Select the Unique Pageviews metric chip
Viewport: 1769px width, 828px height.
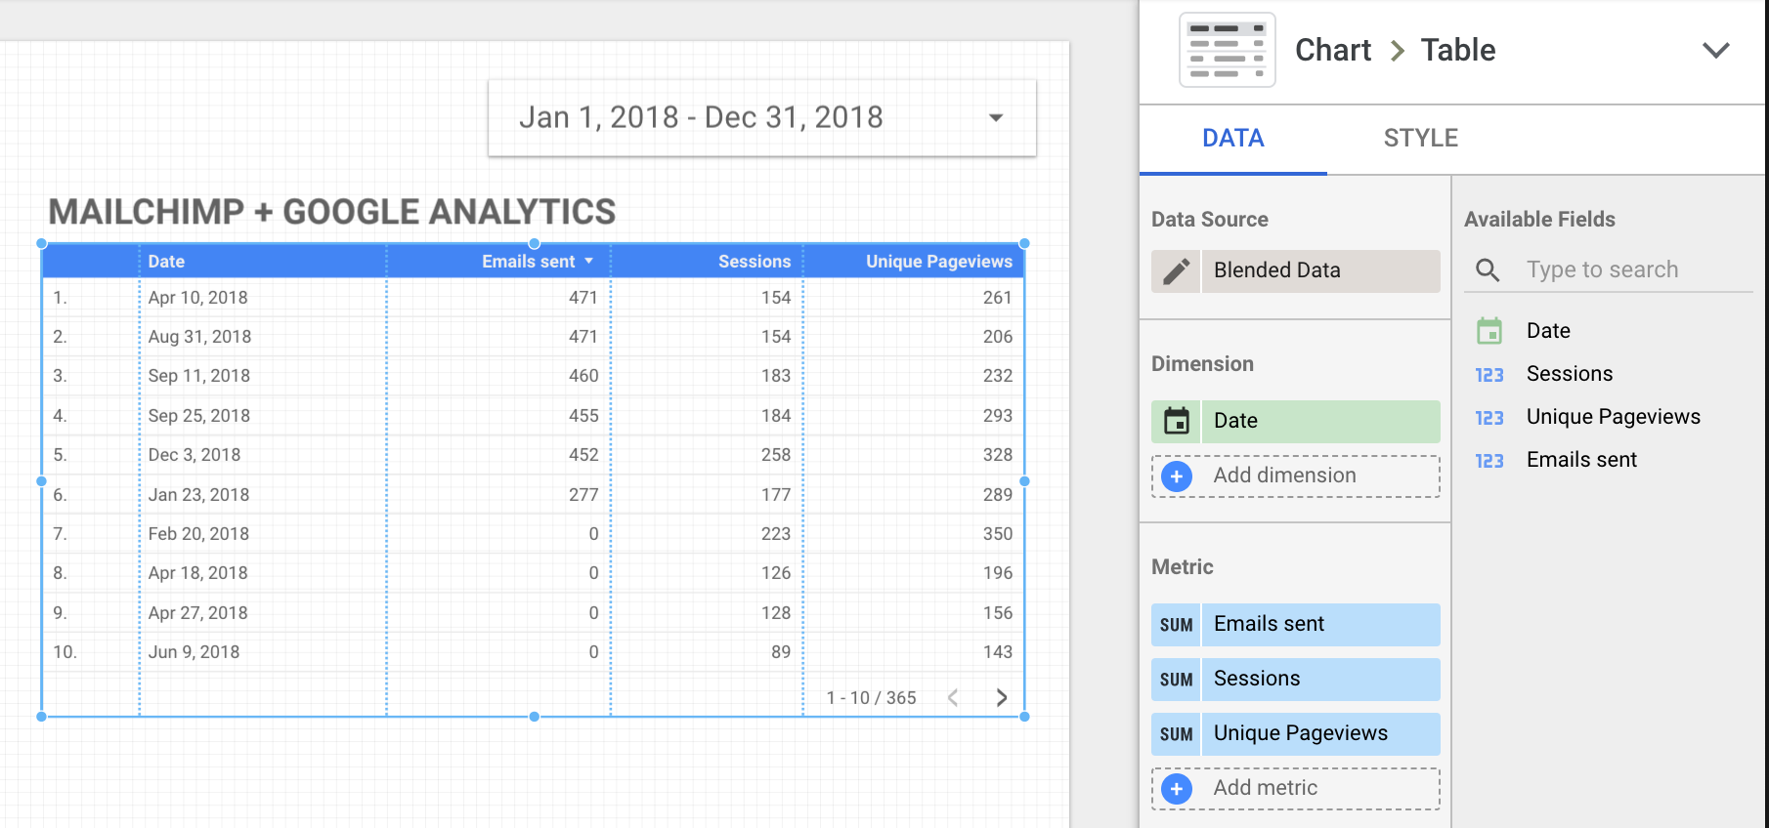click(1320, 734)
